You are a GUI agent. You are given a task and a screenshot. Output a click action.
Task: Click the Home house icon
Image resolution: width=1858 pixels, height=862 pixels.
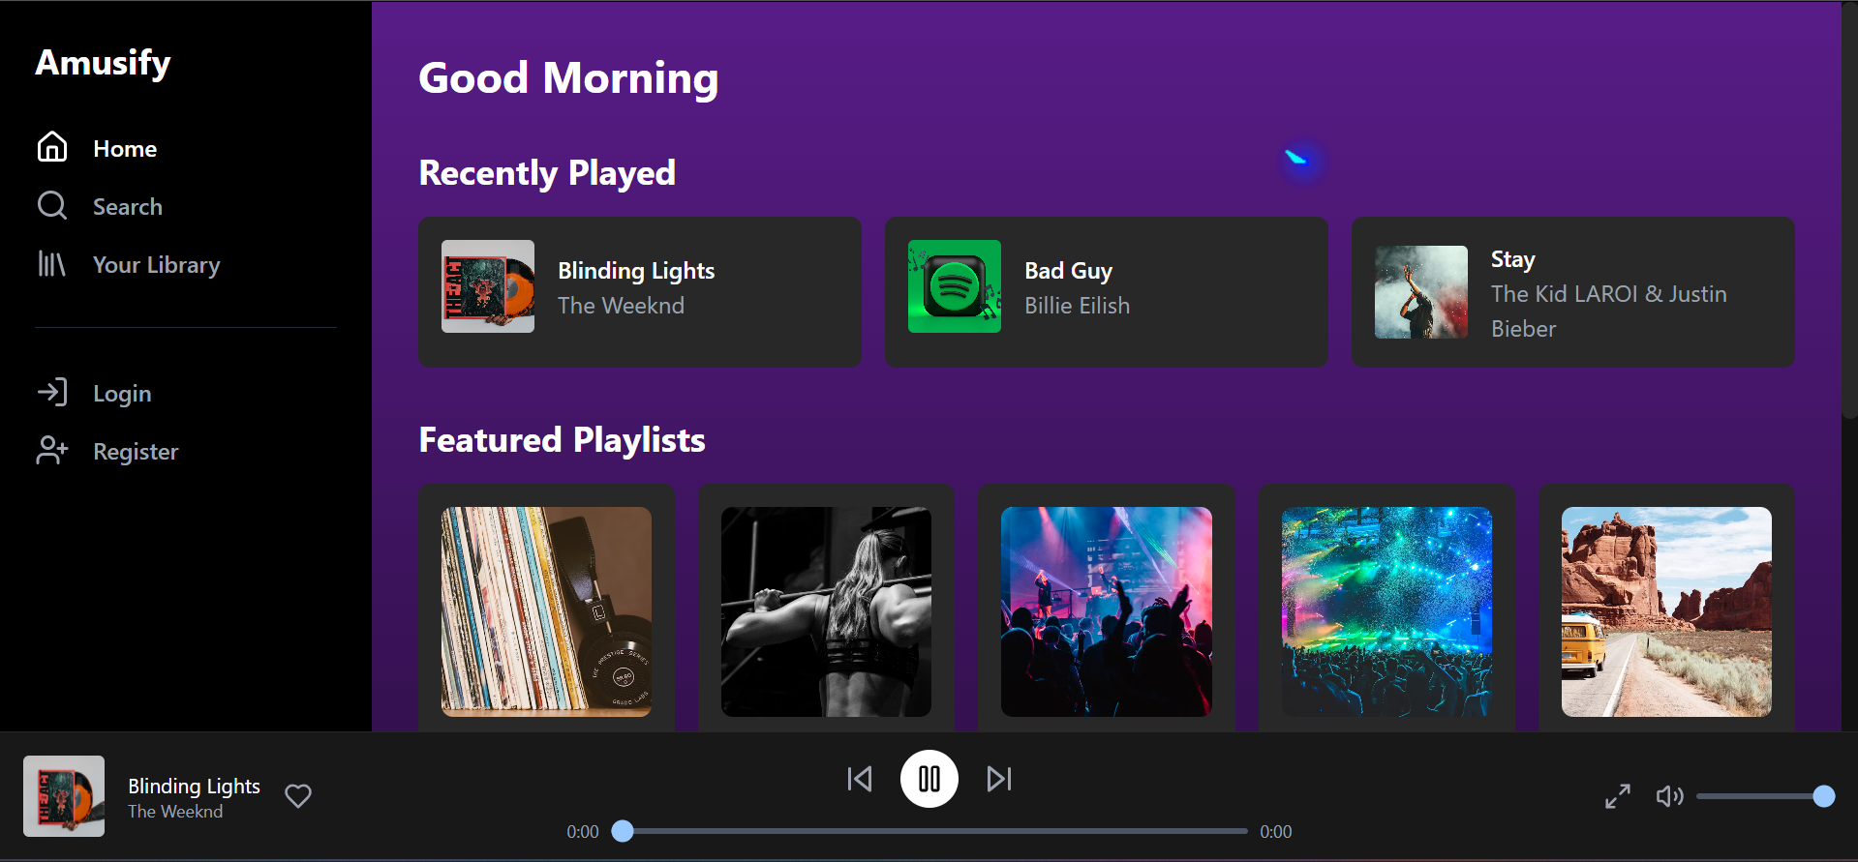(52, 147)
